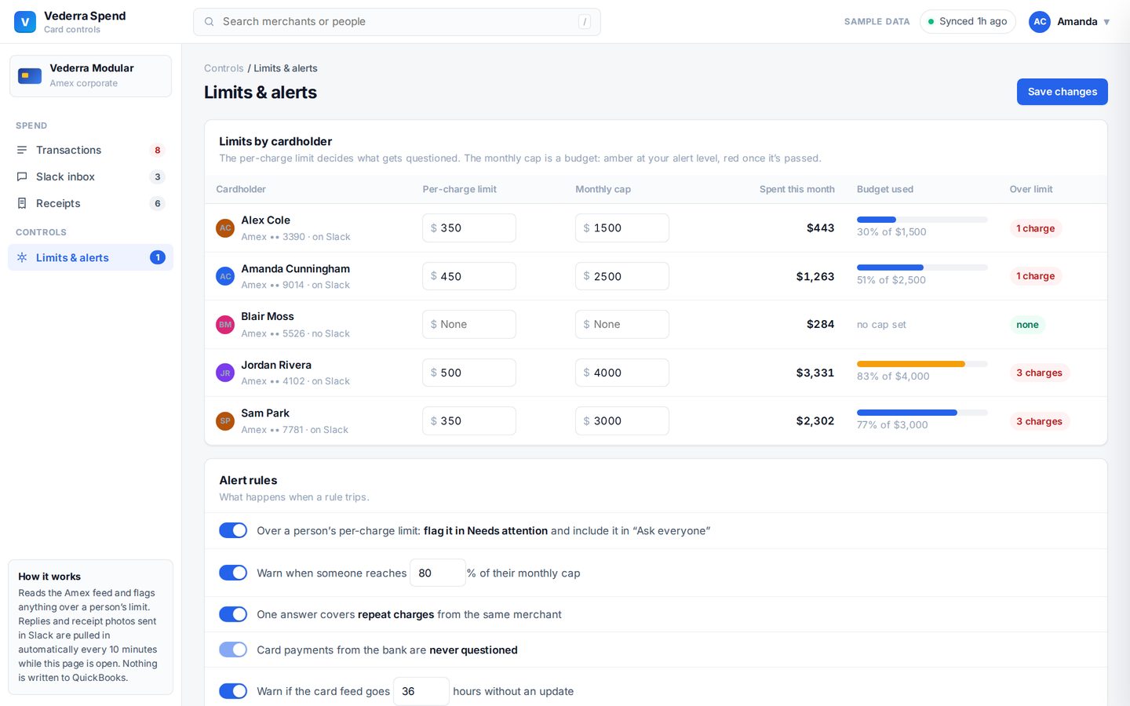Click Blair Moss's none badge

tap(1027, 325)
